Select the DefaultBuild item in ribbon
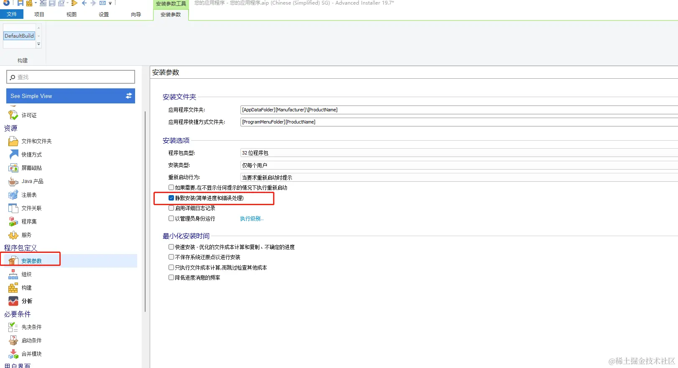Image resolution: width=678 pixels, height=368 pixels. coord(19,36)
